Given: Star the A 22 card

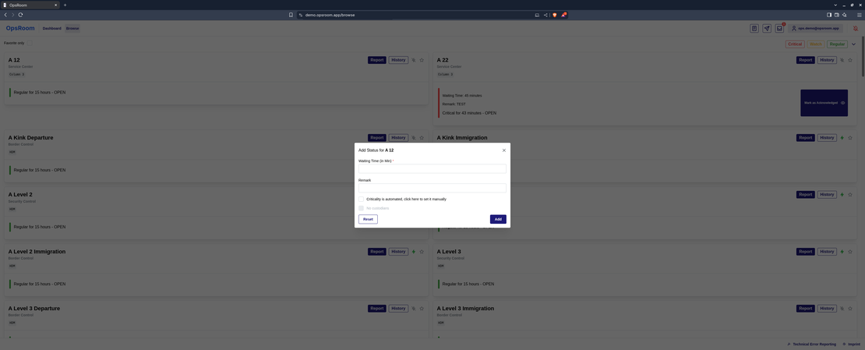Looking at the screenshot, I should (x=850, y=60).
